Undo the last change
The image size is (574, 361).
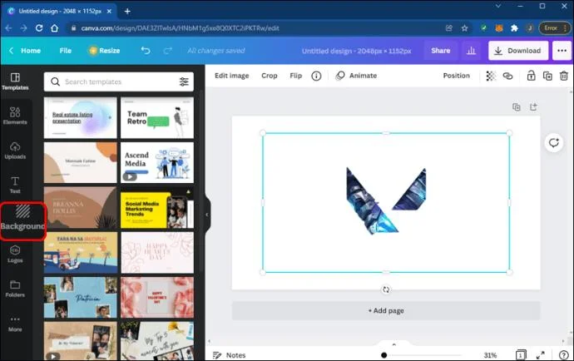tap(146, 51)
